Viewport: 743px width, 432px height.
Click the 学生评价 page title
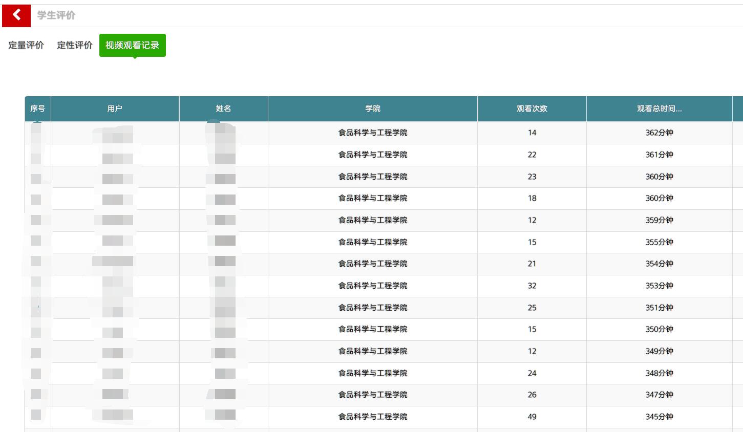pyautogui.click(x=56, y=15)
